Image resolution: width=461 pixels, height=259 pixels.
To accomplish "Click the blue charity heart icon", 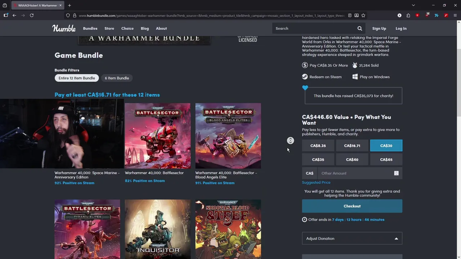I will (x=305, y=88).
